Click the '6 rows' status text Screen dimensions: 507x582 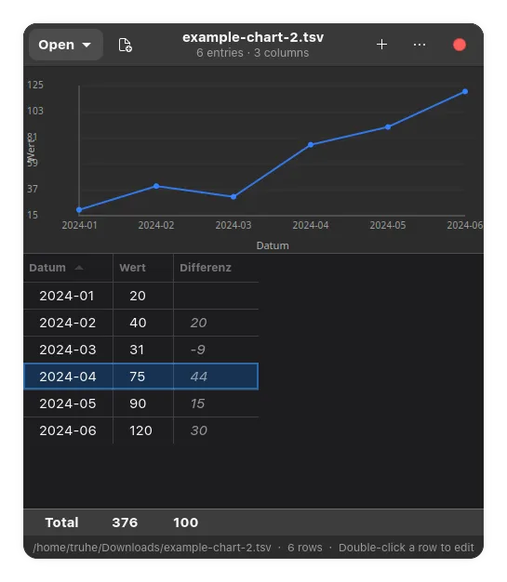[x=304, y=548]
